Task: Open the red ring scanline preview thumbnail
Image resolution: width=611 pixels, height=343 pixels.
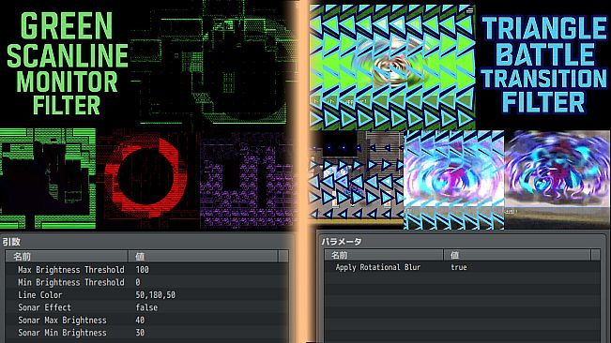Action: pyautogui.click(x=147, y=179)
